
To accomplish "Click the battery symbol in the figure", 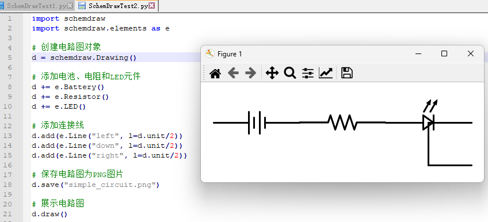I will [x=257, y=123].
